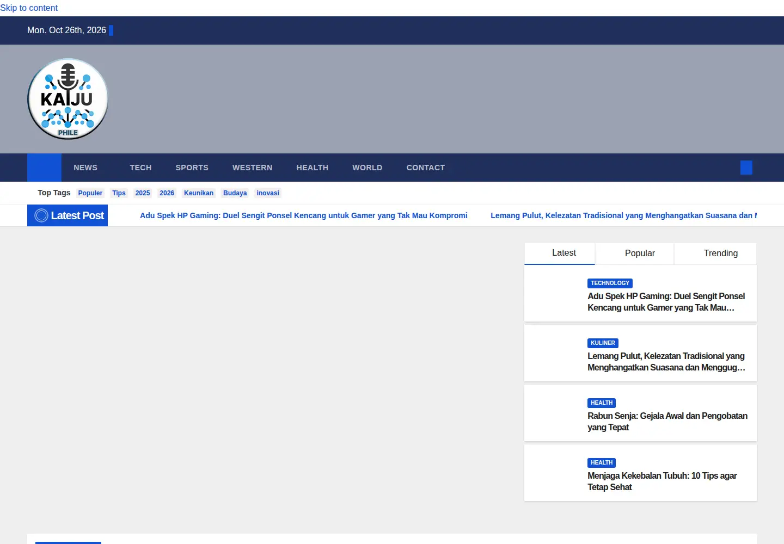Screen dimensions: 784x544
Task: Open the 2025 tag
Action: pos(143,193)
